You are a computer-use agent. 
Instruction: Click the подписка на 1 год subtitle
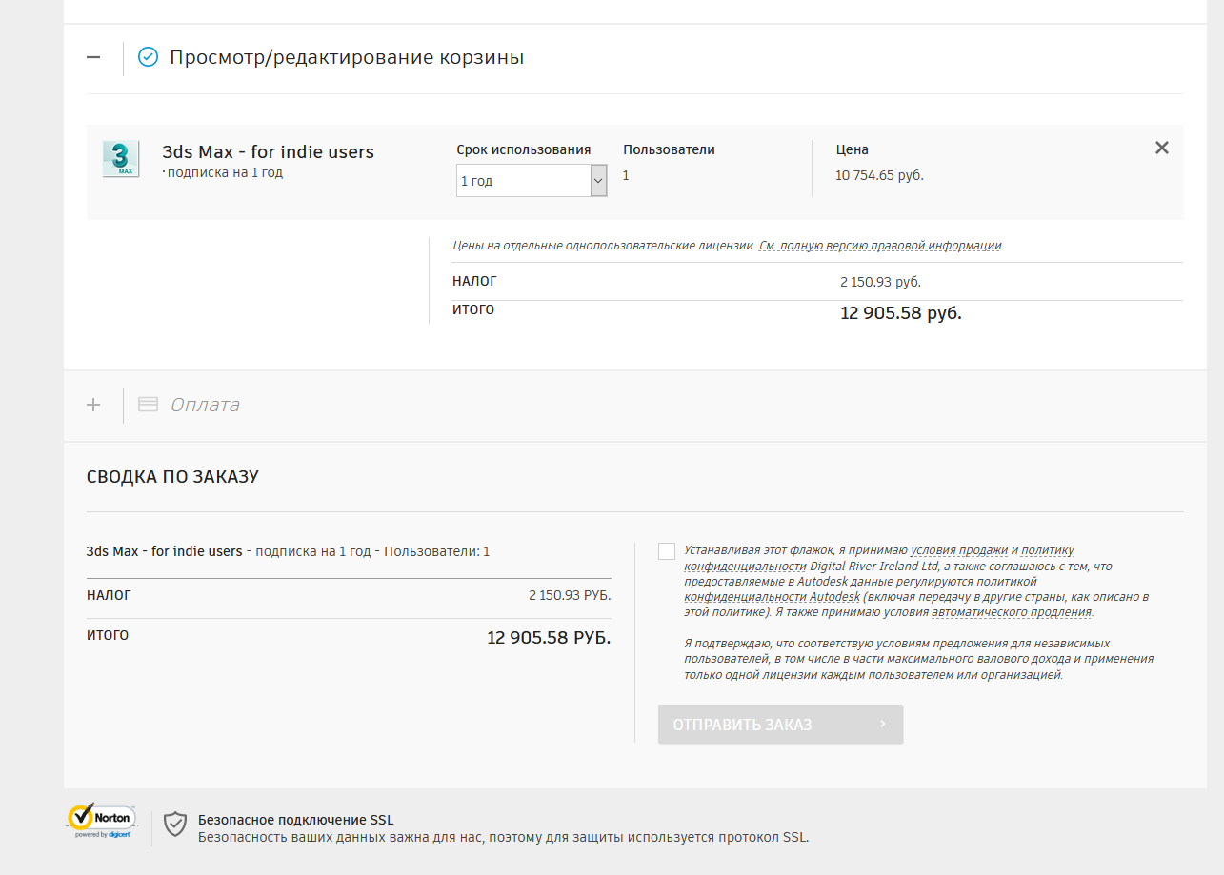pyautogui.click(x=225, y=173)
